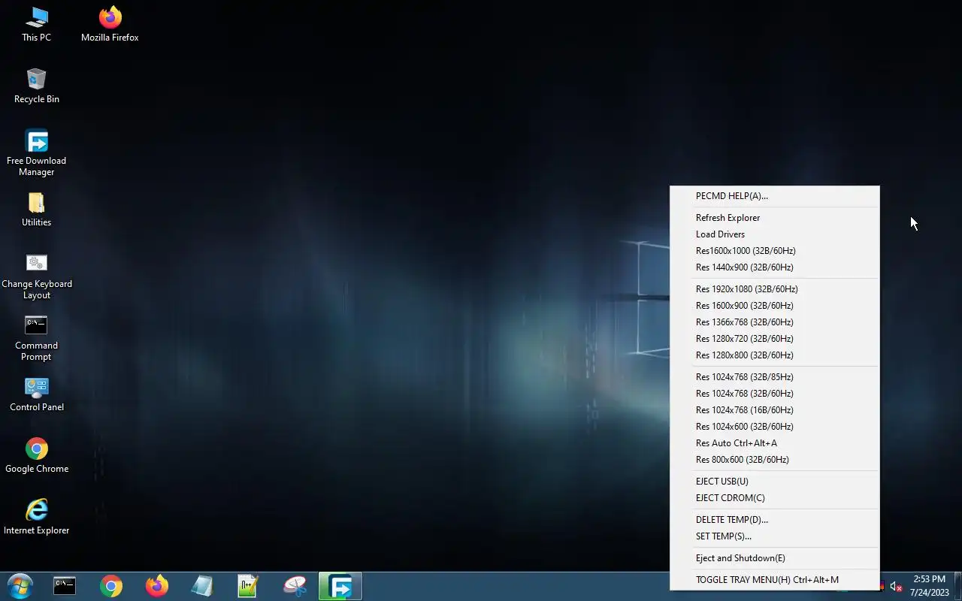This screenshot has width=962, height=601.
Task: Open the notepad-style taskbar icon
Action: click(x=202, y=586)
